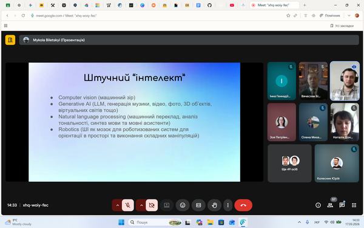Raise hand in the meeting
The height and width of the screenshot is (228, 364).
214,206
